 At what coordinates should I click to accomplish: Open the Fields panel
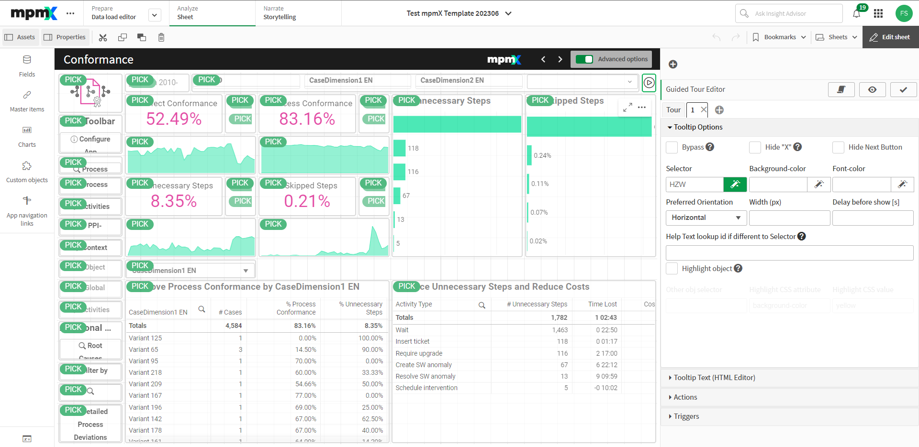[x=27, y=66]
